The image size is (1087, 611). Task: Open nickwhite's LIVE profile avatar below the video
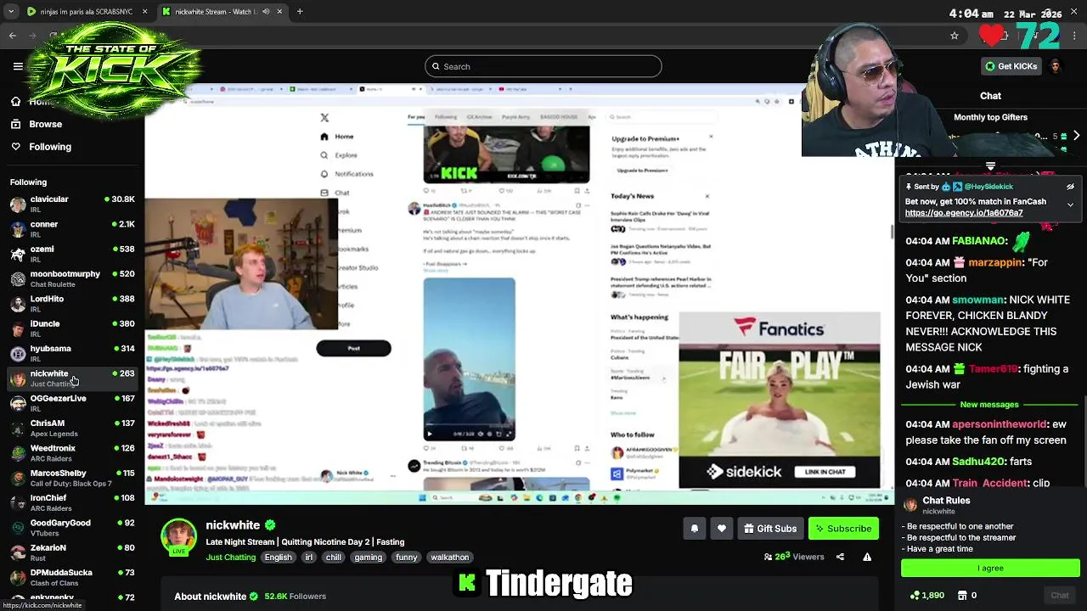coord(179,536)
